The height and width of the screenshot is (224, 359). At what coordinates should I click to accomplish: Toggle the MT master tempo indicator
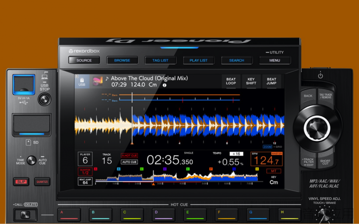click(x=274, y=171)
